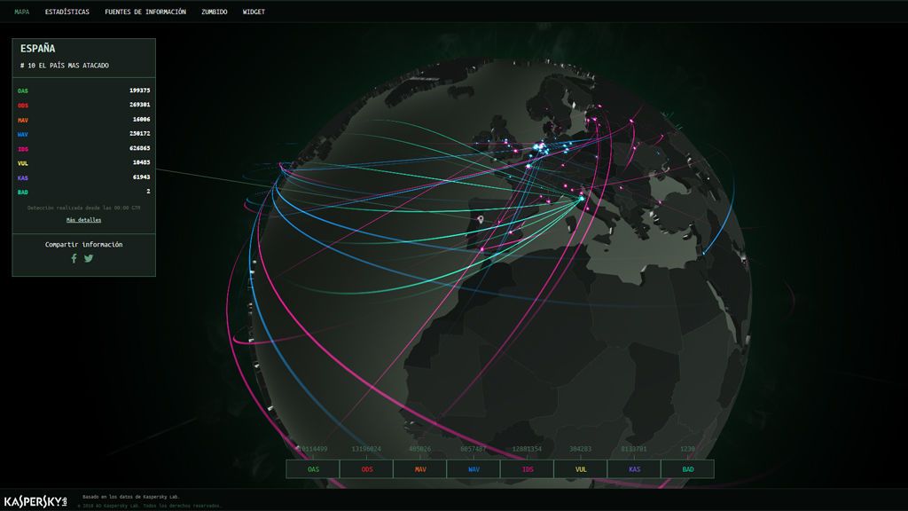Open the ZUMBIDO section

pos(215,12)
